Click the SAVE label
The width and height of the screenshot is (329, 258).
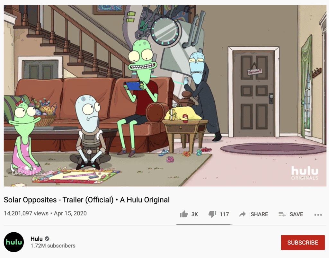point(296,214)
